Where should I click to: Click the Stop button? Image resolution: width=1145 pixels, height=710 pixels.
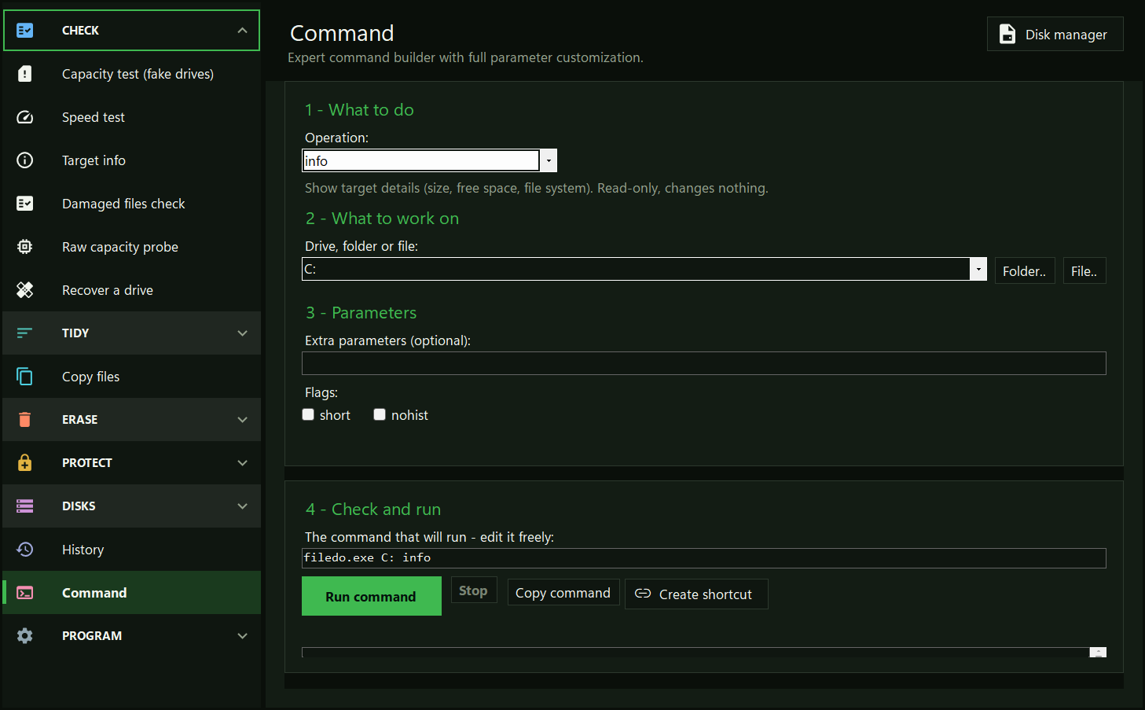tap(474, 590)
